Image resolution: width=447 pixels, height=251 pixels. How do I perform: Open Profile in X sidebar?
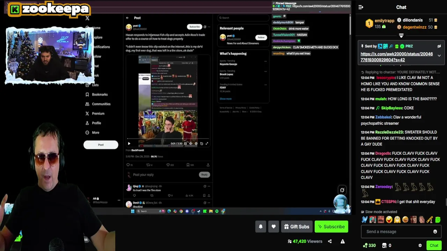(x=93, y=123)
